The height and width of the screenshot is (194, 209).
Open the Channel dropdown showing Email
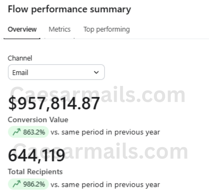(x=56, y=72)
